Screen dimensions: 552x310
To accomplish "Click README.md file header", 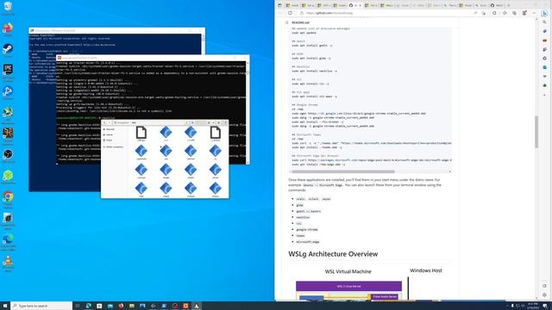I will click(301, 22).
